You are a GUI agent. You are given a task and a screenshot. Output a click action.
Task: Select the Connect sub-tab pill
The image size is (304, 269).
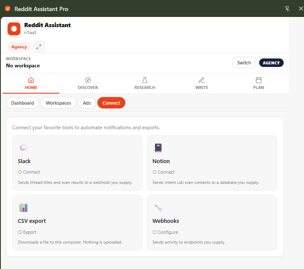pyautogui.click(x=111, y=103)
